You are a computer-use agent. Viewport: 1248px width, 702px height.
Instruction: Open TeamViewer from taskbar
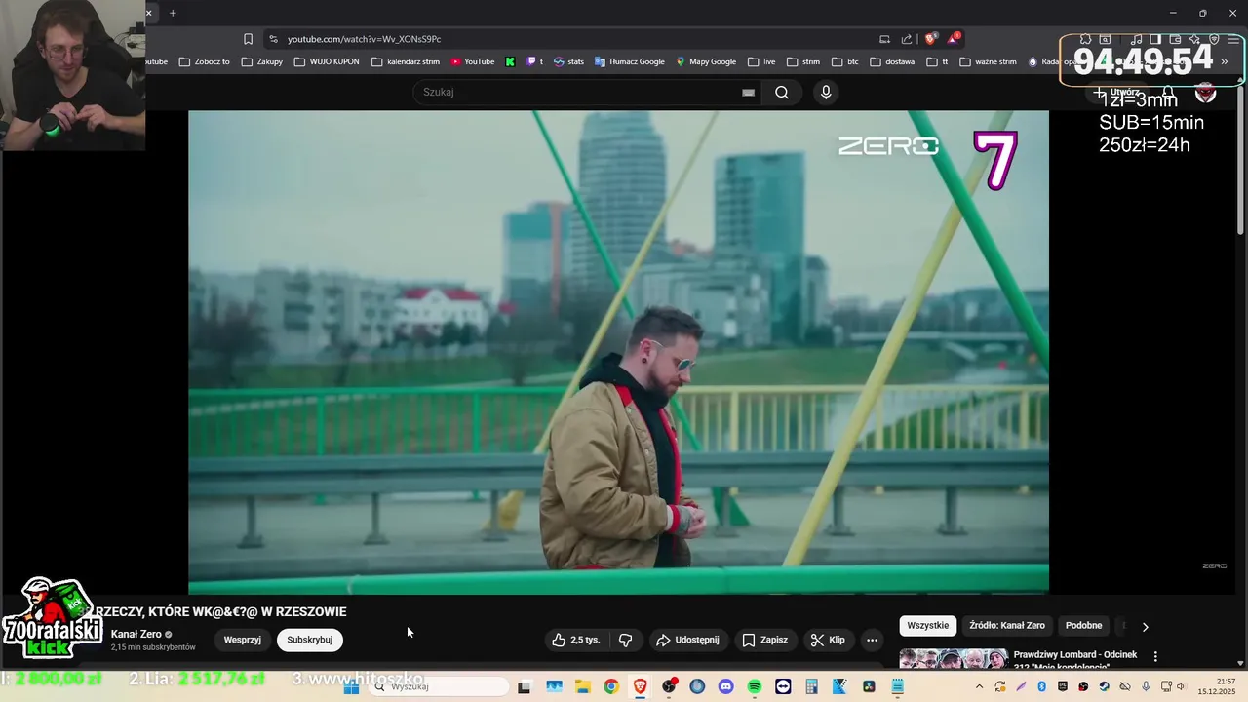coord(783,686)
